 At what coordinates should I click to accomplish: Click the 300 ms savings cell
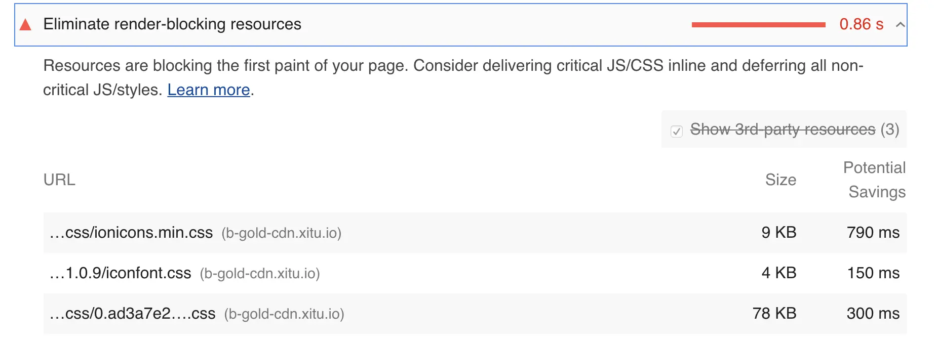click(873, 314)
